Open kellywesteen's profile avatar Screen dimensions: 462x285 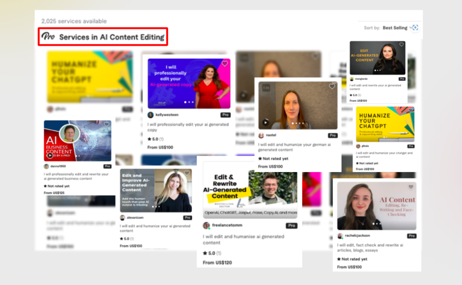coord(151,115)
